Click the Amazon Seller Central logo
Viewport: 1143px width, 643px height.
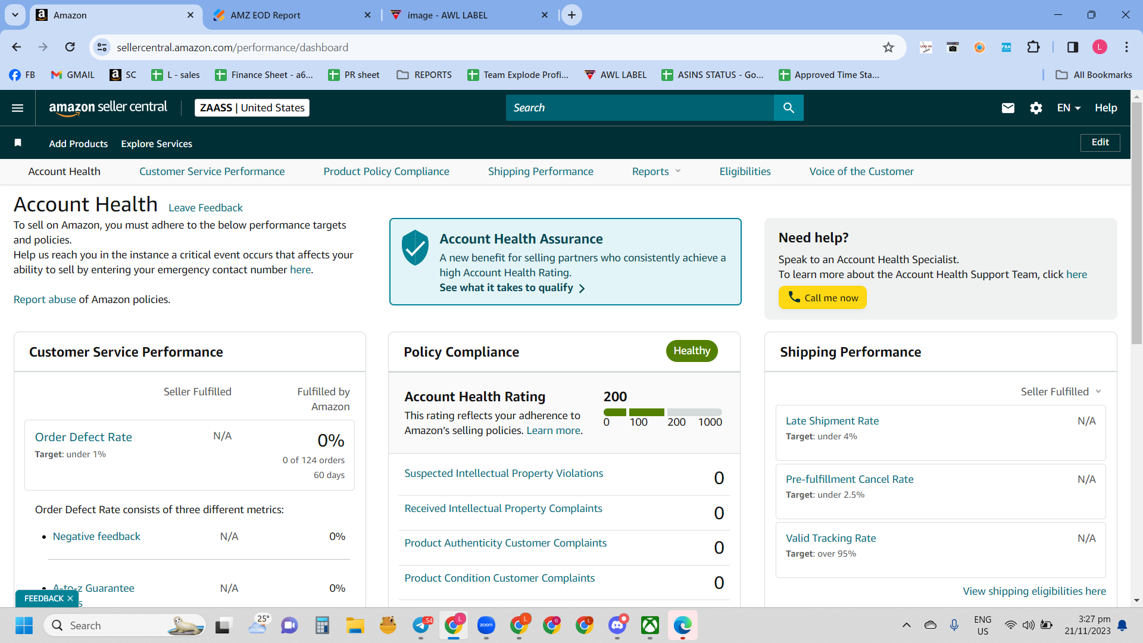pyautogui.click(x=108, y=108)
